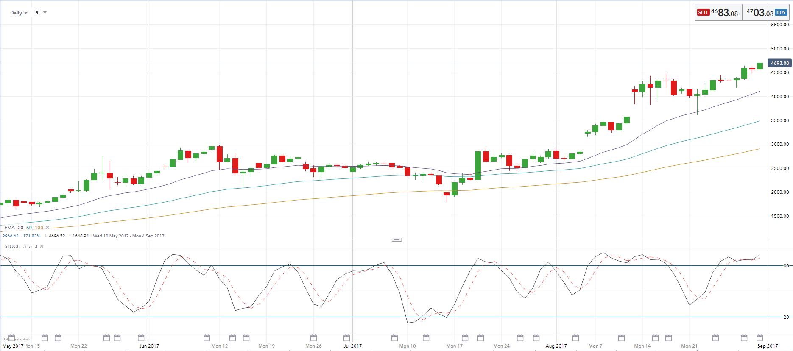Select the EMA 100 period value
Screen dimensions: 793x351
click(x=39, y=228)
